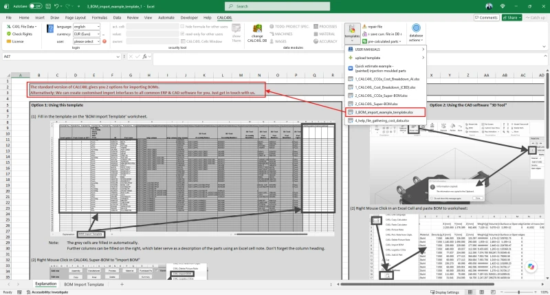Open the Developer ribbon tab
The width and height of the screenshot is (550, 295).
click(189, 18)
